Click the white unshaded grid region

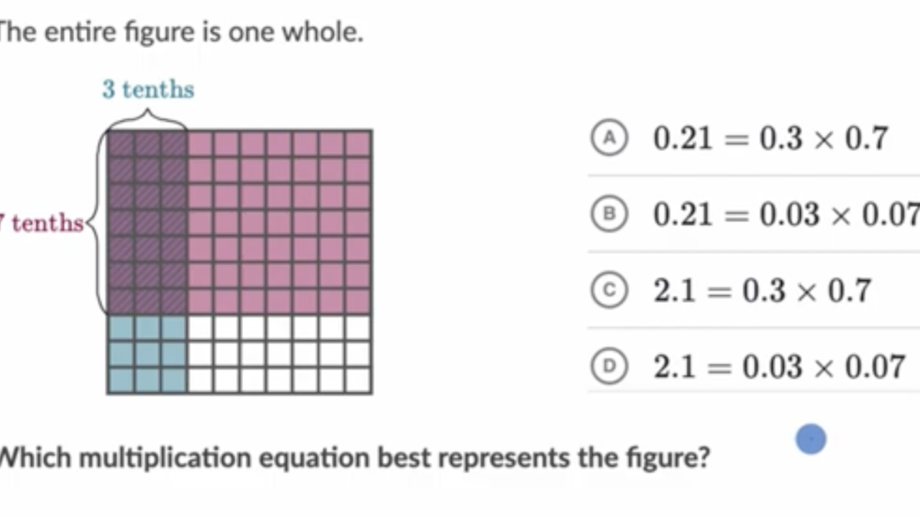[280, 354]
